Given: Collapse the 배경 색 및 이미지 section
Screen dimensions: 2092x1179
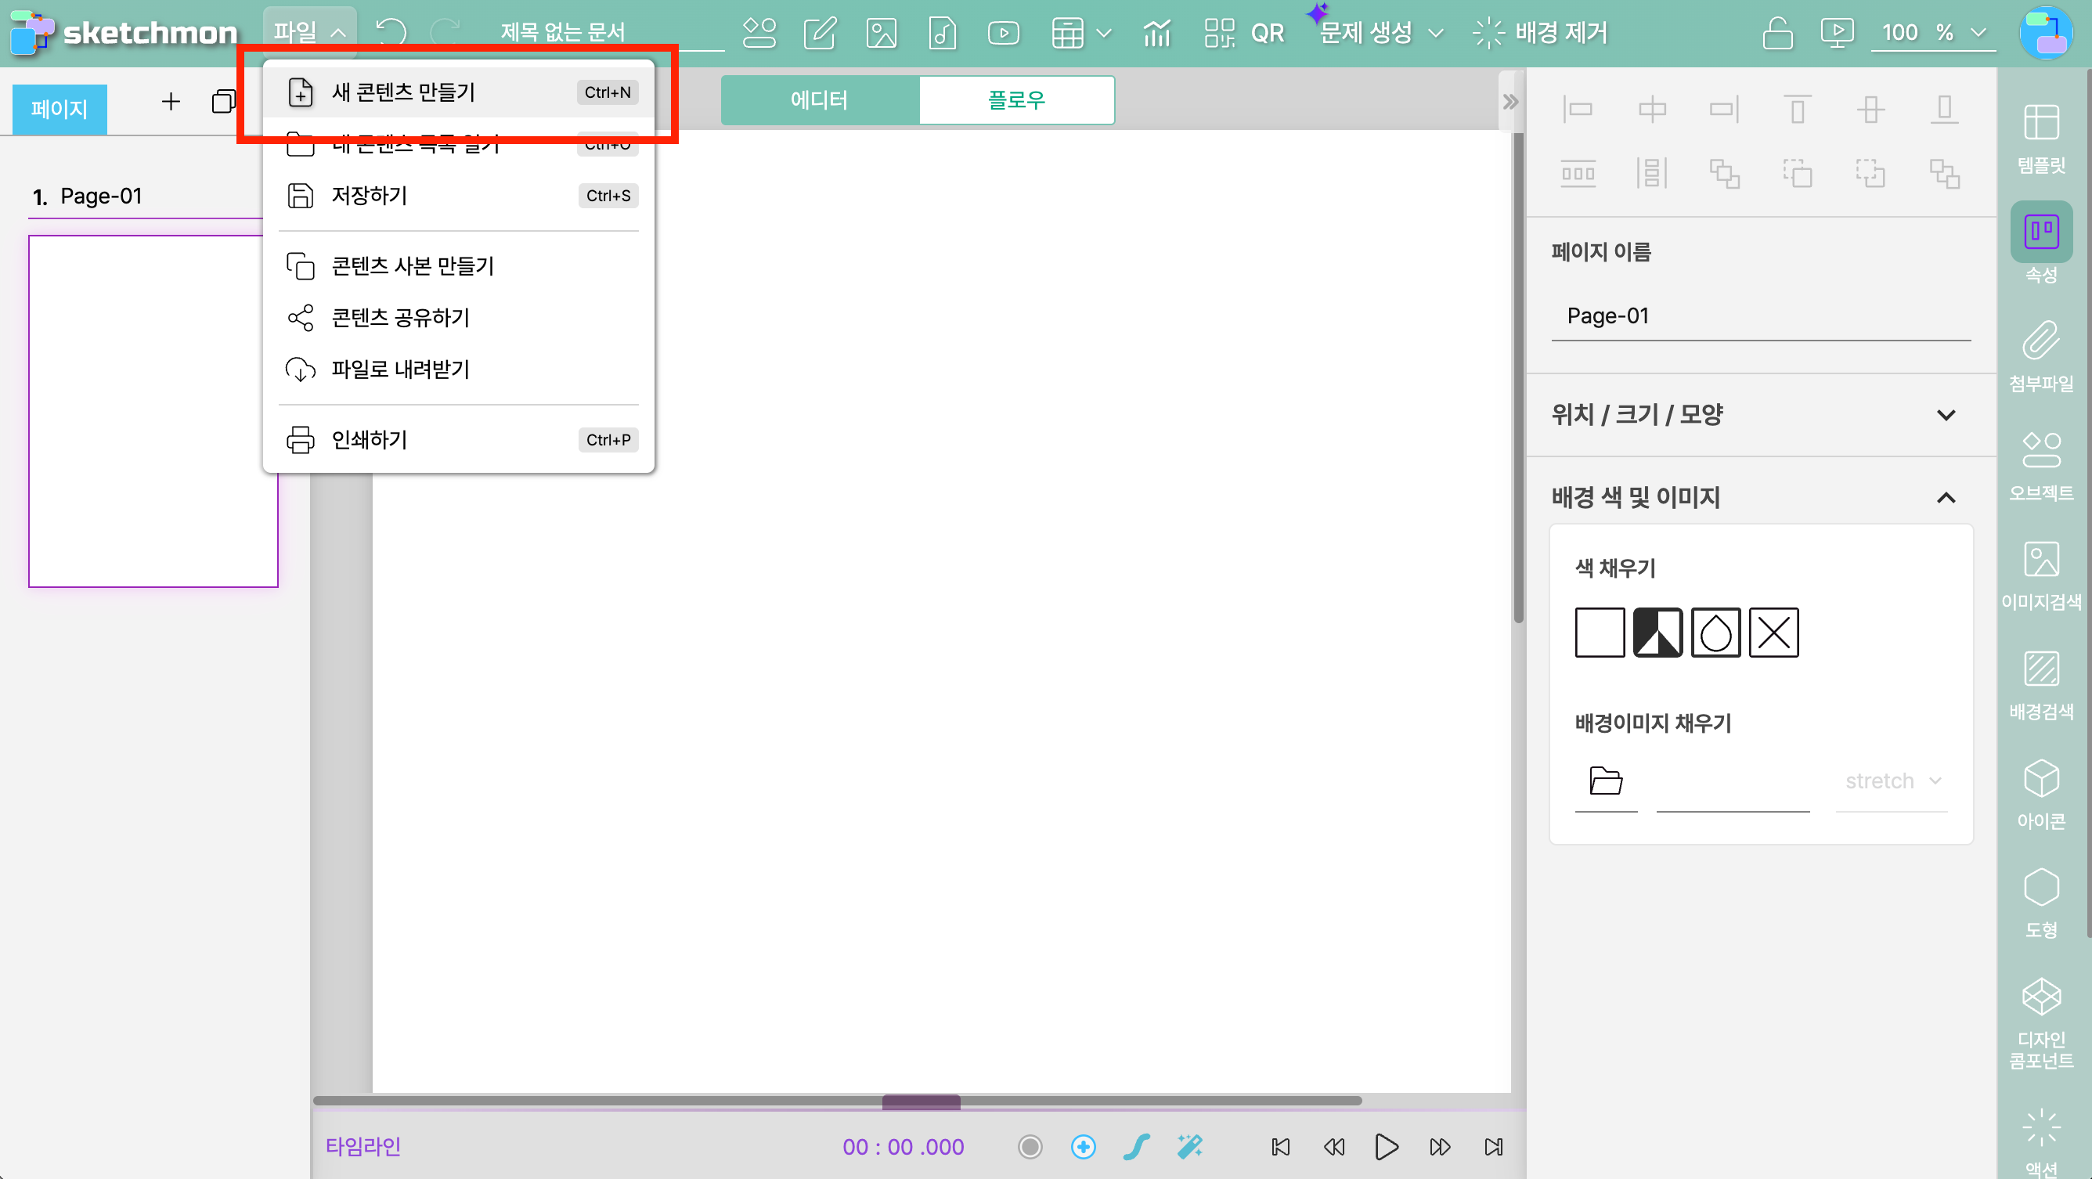Looking at the screenshot, I should coord(1946,497).
